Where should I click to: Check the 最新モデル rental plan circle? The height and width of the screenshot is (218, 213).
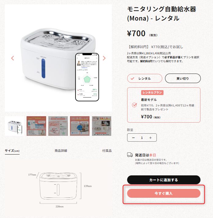click(x=134, y=105)
